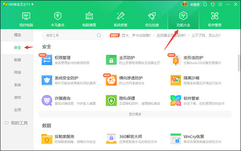Viewport: 241px width, 151px height.
Task: Open 变形虫防护 USB icon
Action: (x=176, y=60)
